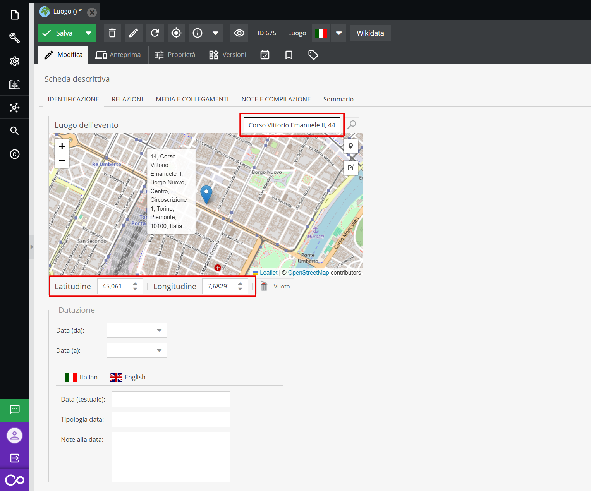The width and height of the screenshot is (591, 491).
Task: Open the tag icon tab
Action: tap(313, 55)
